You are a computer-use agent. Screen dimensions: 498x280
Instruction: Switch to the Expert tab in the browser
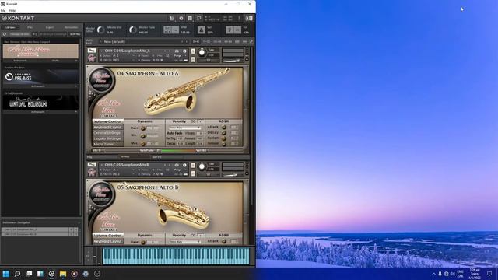click(50, 28)
